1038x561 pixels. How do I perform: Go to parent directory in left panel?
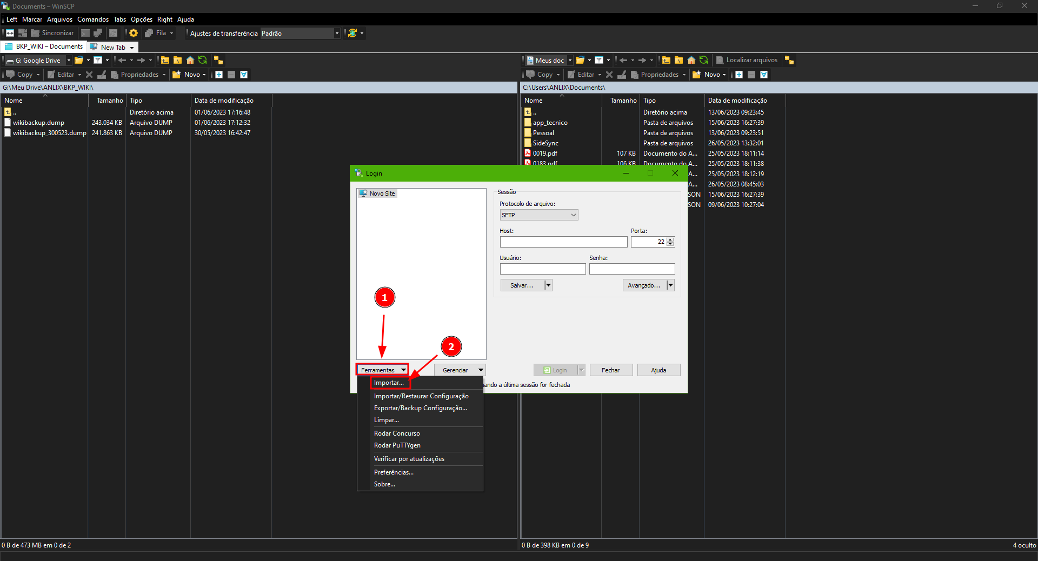coord(165,60)
